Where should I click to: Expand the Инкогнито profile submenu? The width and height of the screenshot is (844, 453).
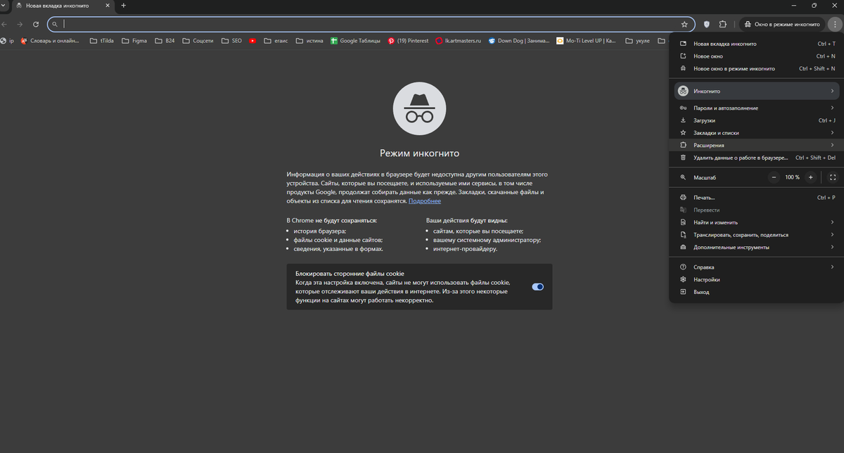[757, 91]
